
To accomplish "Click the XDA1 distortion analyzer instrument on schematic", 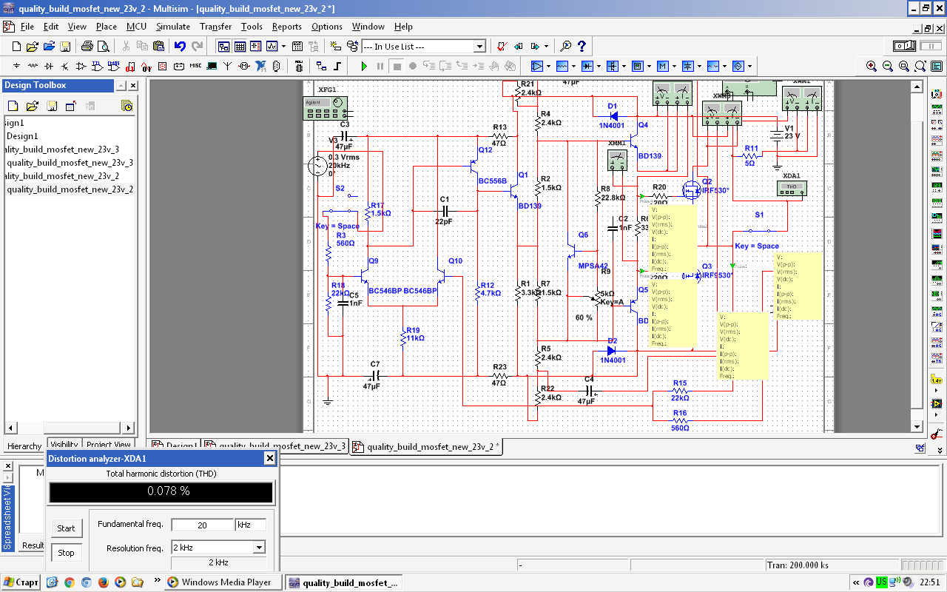I will [x=791, y=189].
